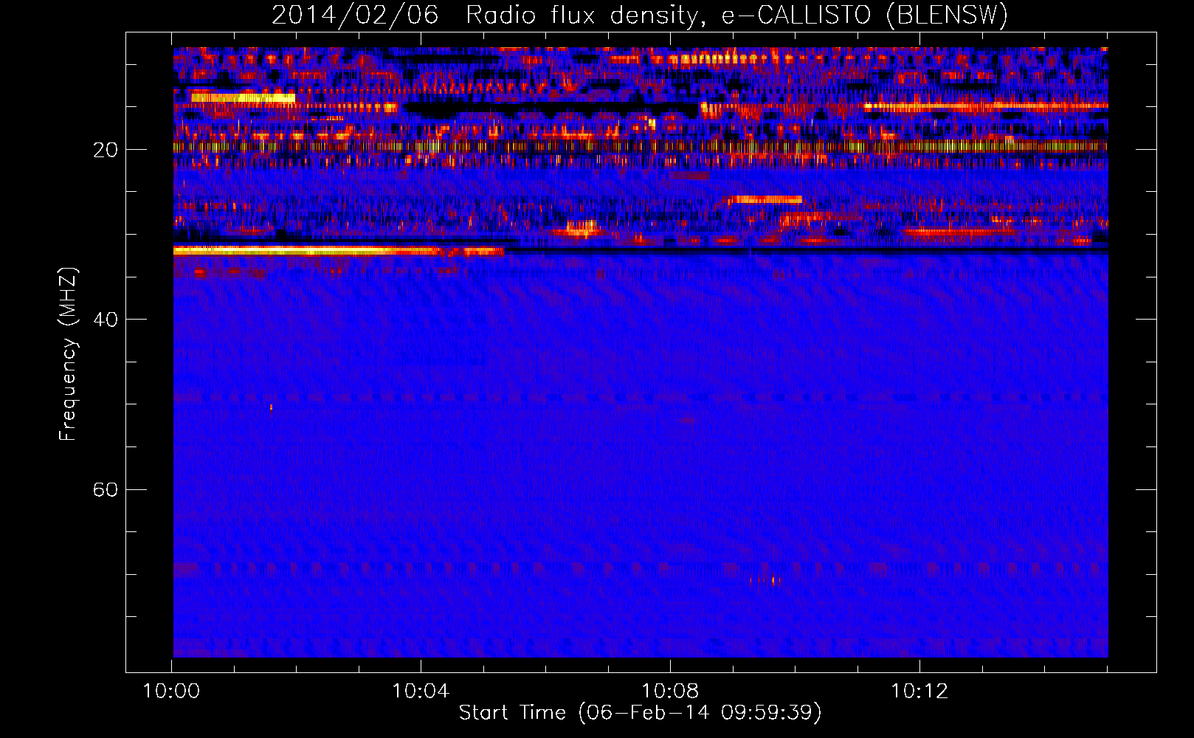
Task: Click the 10:04 time tick label
Action: 421,691
